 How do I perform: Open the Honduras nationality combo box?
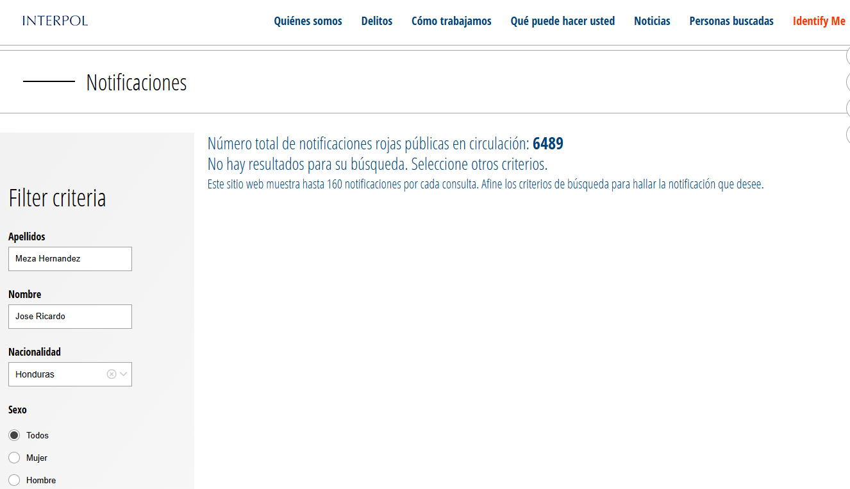click(58, 374)
